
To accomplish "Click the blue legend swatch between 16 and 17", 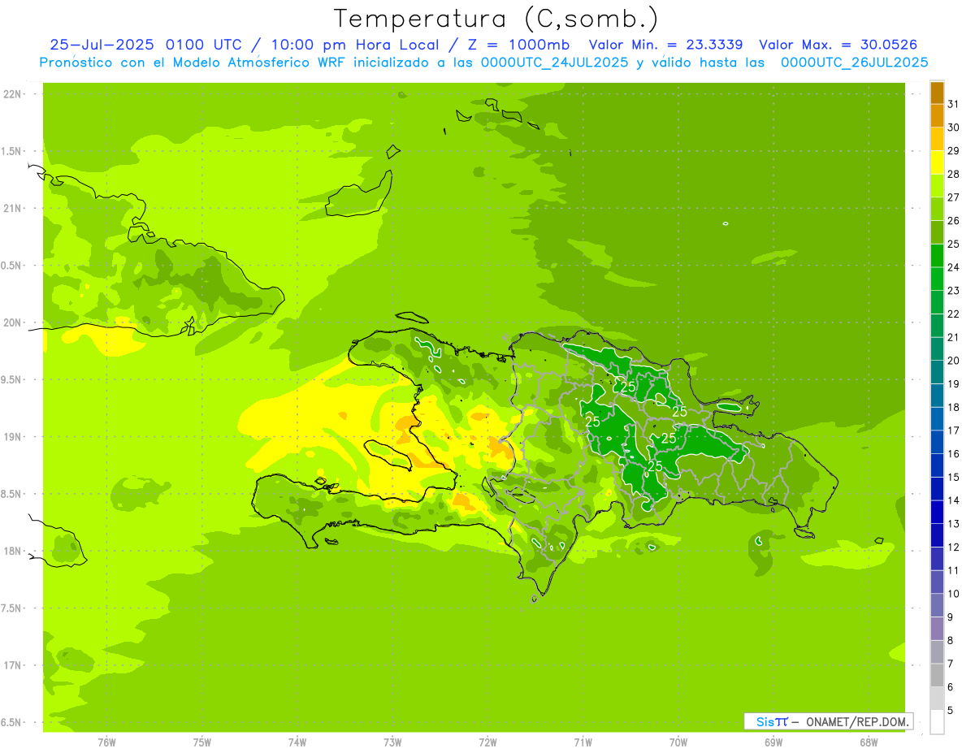I will 937,442.
